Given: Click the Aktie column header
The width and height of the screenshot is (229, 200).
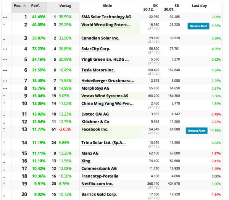Looking at the screenshot, I should (107, 6).
